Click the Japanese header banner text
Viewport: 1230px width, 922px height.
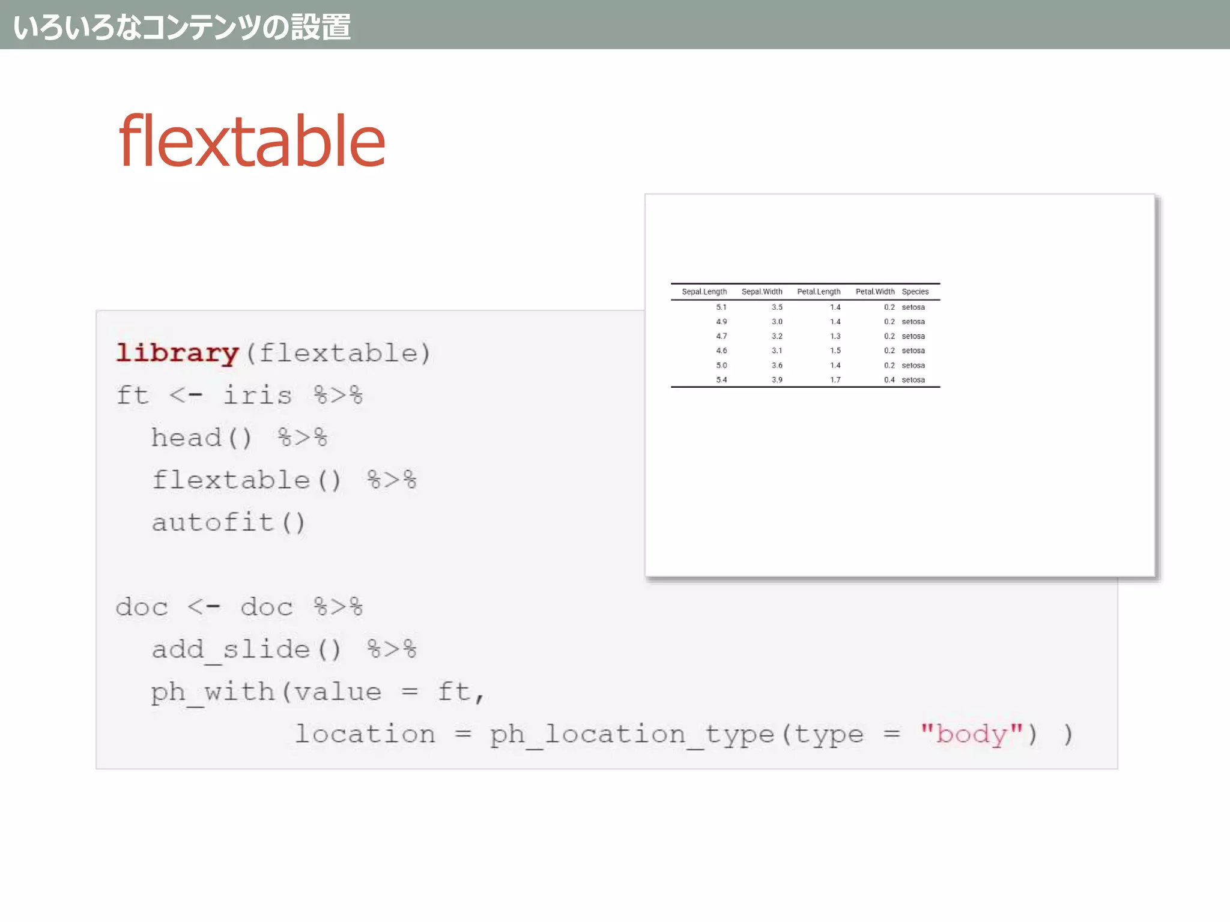click(x=182, y=27)
